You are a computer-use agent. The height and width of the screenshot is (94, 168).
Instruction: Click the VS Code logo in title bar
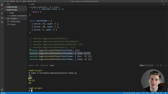(x=2, y=1)
